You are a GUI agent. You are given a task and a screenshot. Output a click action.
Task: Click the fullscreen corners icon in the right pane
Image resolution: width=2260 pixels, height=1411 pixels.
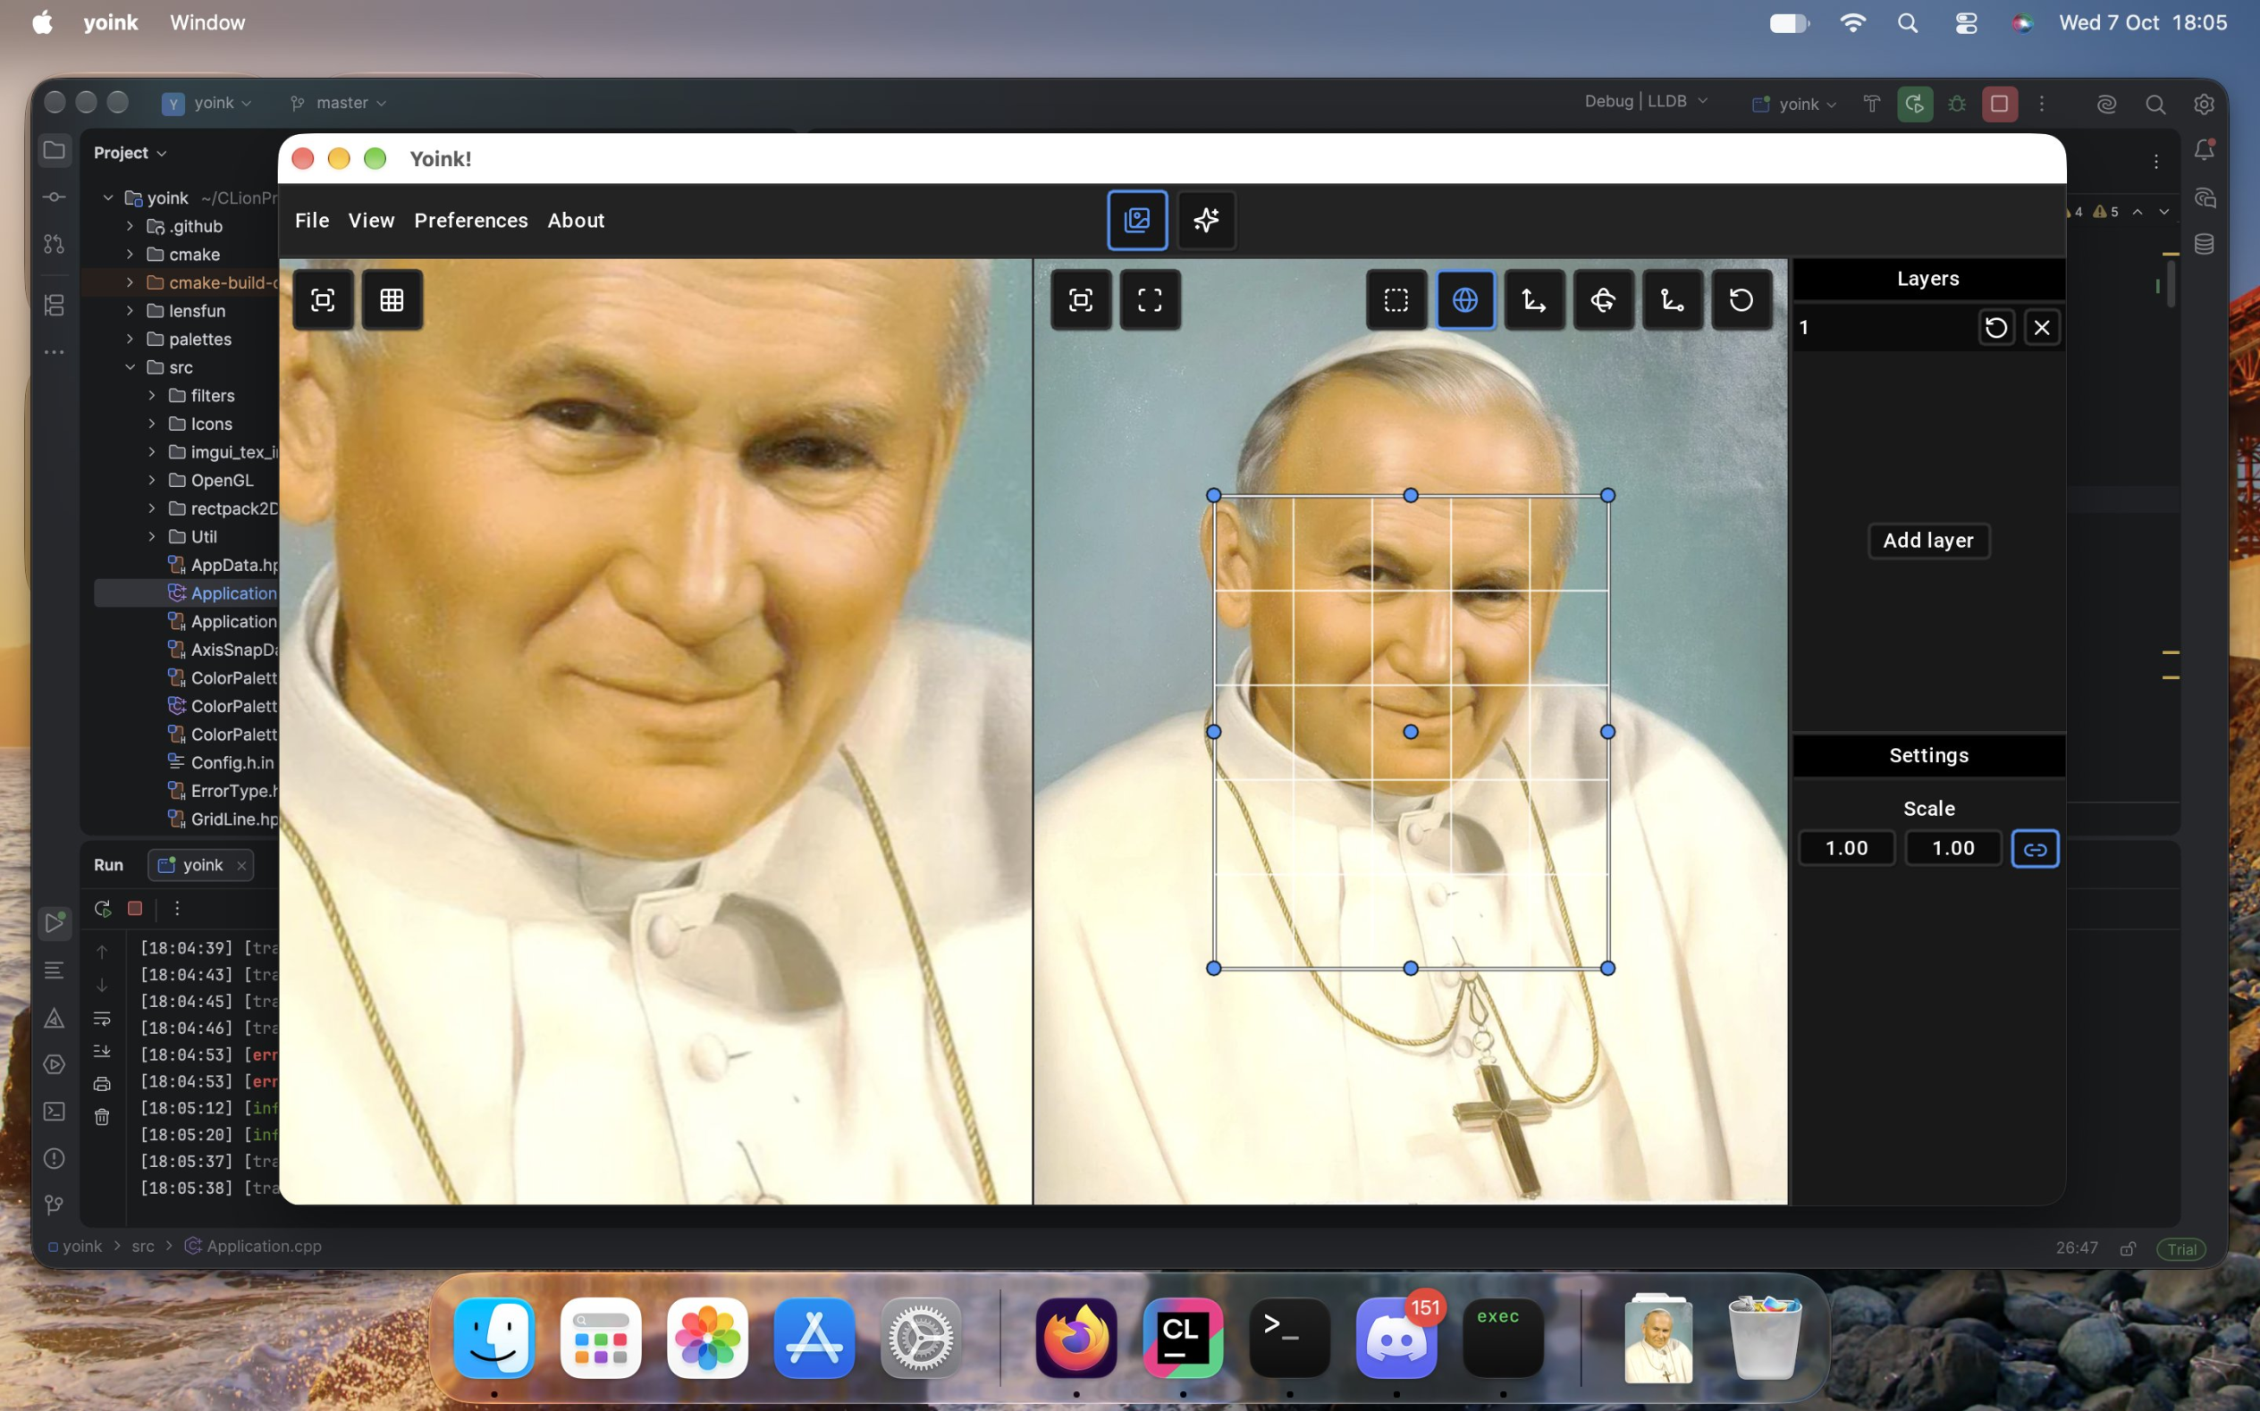click(x=1150, y=299)
